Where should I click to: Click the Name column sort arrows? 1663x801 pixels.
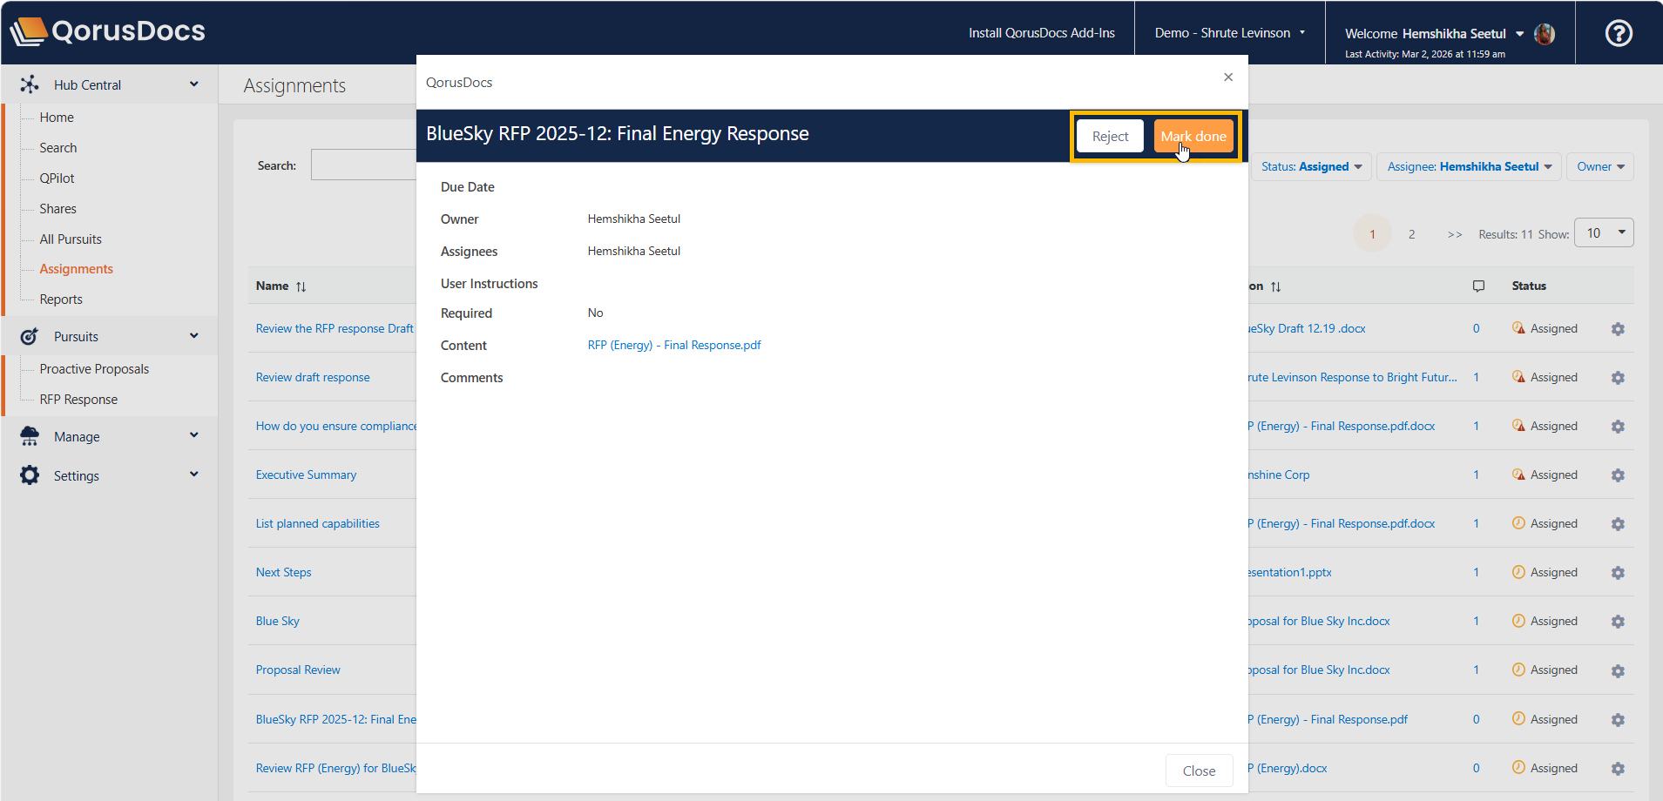301,286
